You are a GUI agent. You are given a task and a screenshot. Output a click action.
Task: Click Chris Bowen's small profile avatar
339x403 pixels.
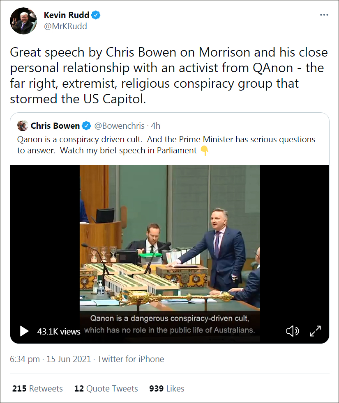[x=23, y=126]
